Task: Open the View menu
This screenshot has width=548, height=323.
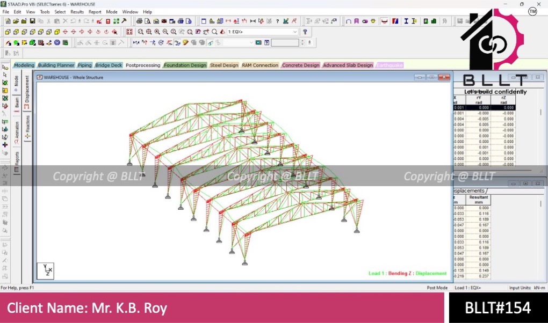Action: tap(31, 12)
